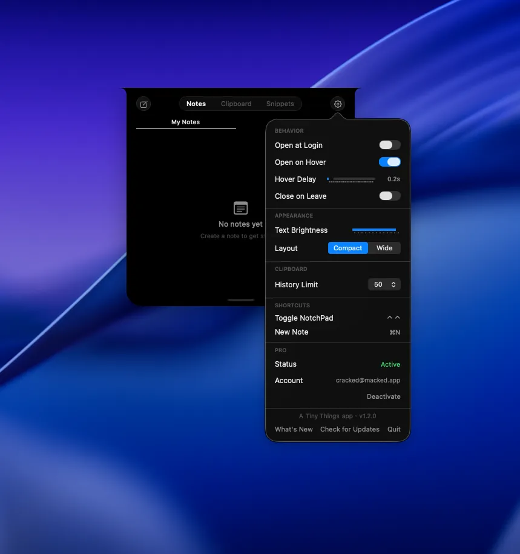The width and height of the screenshot is (520, 554).
Task: Adjust the Hover Delay slider
Action: click(x=351, y=179)
